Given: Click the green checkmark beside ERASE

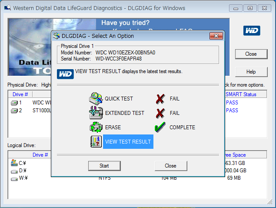Looking at the screenshot, I should [x=160, y=127].
